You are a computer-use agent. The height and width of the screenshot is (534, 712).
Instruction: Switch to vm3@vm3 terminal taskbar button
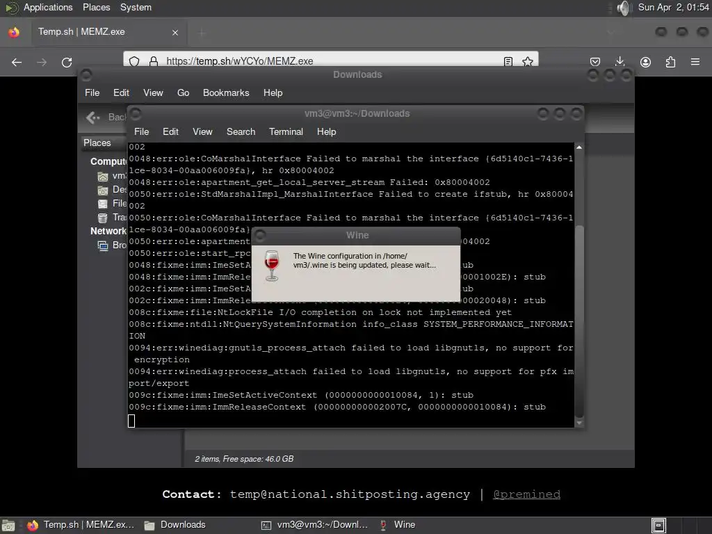[x=315, y=525]
